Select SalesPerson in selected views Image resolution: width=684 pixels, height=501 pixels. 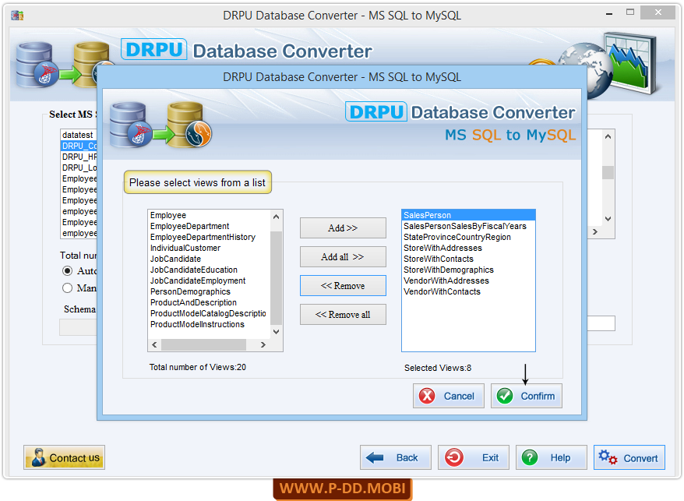click(468, 215)
